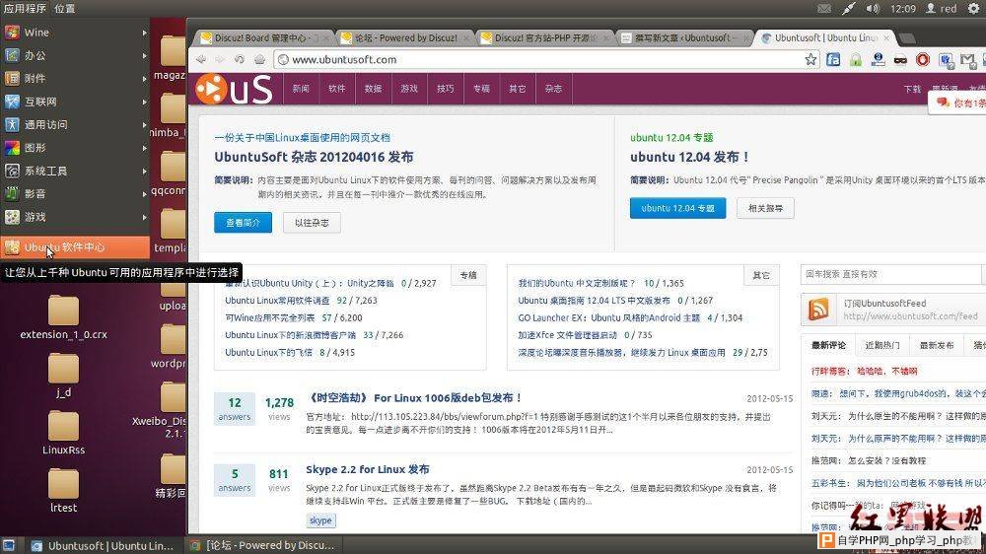Open the 影音 multimedia menu category
986x554 pixels.
click(x=75, y=193)
